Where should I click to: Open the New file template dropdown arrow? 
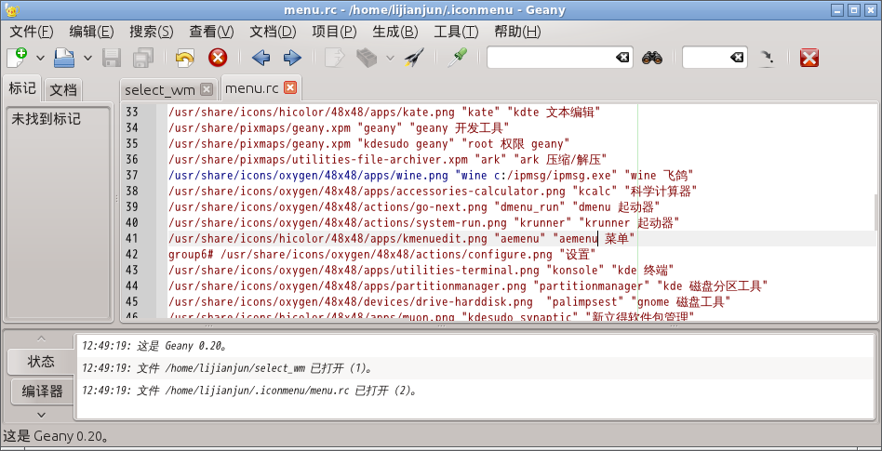(40, 58)
